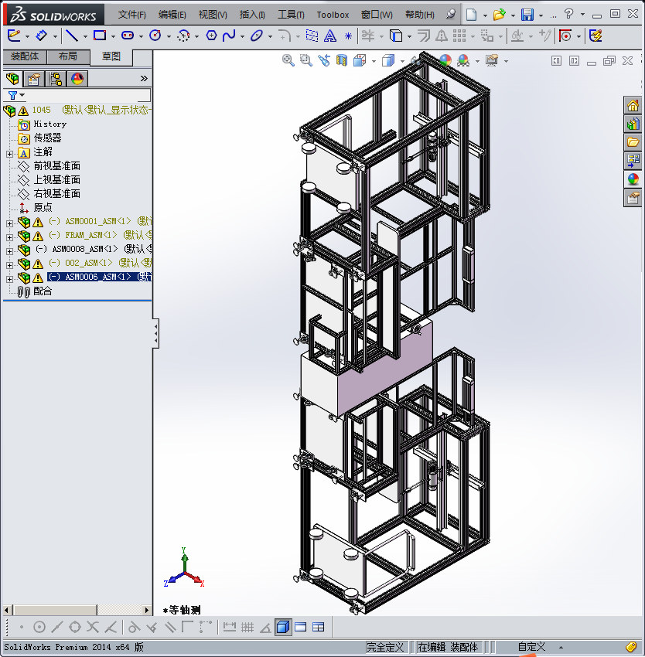The image size is (645, 657).
Task: Open the 视图(V) menu
Action: (213, 15)
